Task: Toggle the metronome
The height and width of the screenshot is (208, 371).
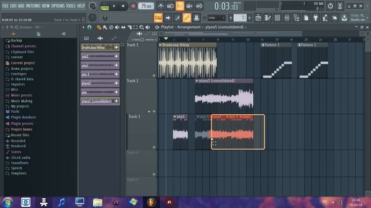Action: pos(161,6)
